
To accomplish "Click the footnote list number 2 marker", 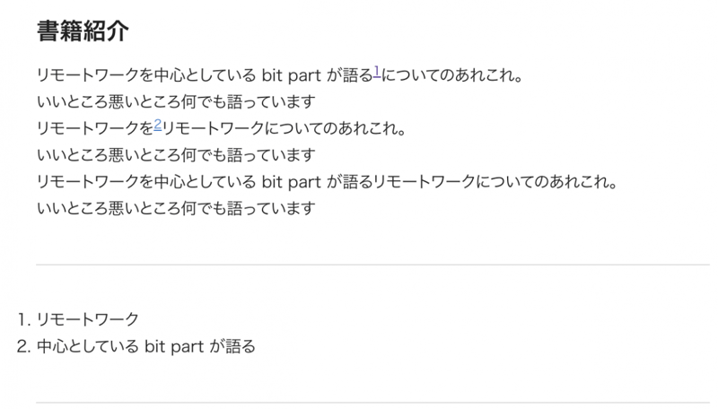I will [x=24, y=346].
